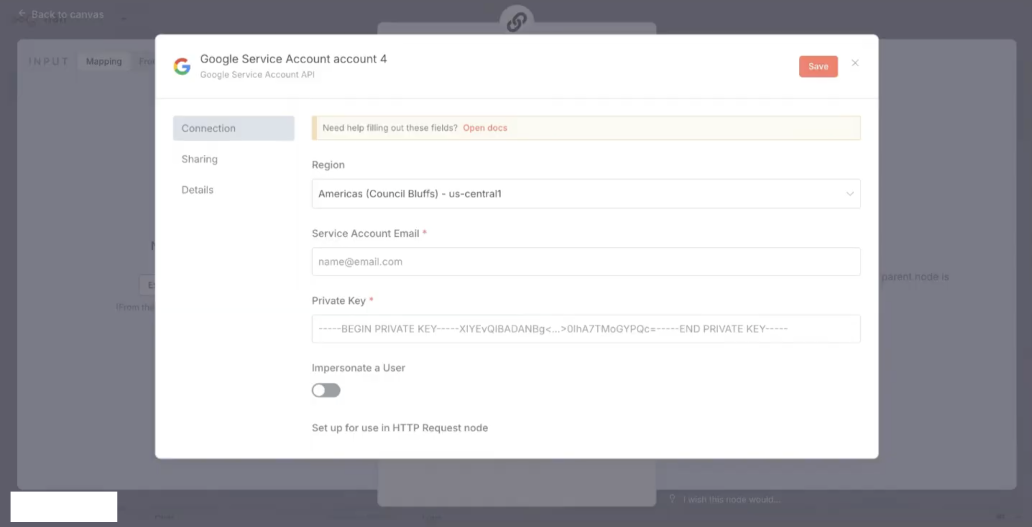Click the Back to canvas arrow icon
The image size is (1032, 527).
pos(22,14)
